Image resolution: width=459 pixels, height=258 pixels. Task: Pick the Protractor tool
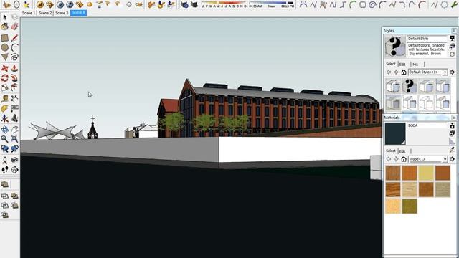point(5,108)
